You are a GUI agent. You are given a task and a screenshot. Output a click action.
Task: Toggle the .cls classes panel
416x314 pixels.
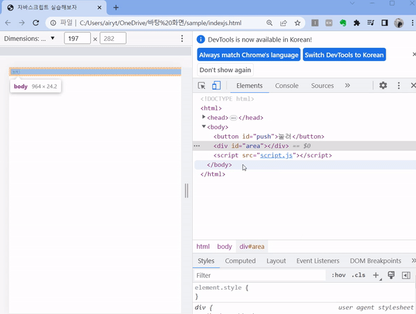(x=358, y=275)
